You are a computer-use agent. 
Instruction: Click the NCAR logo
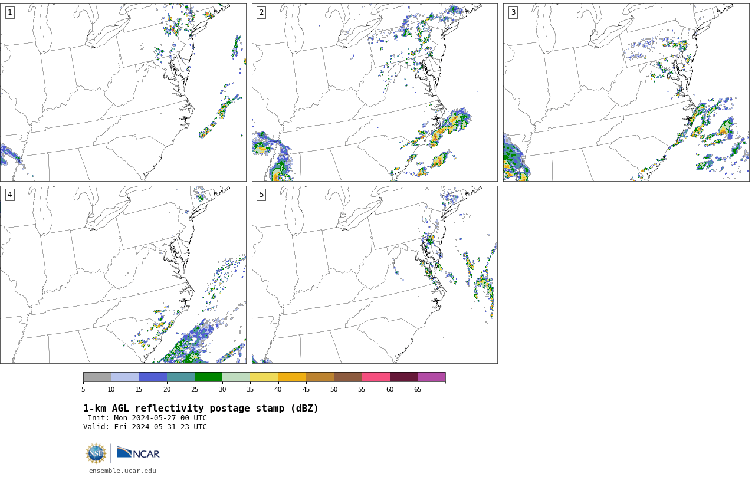pyautogui.click(x=138, y=453)
